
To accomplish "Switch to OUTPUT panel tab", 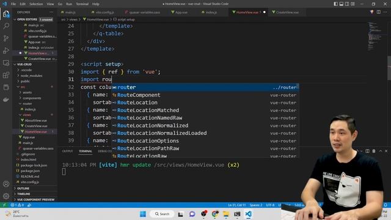I will click(x=67, y=151).
